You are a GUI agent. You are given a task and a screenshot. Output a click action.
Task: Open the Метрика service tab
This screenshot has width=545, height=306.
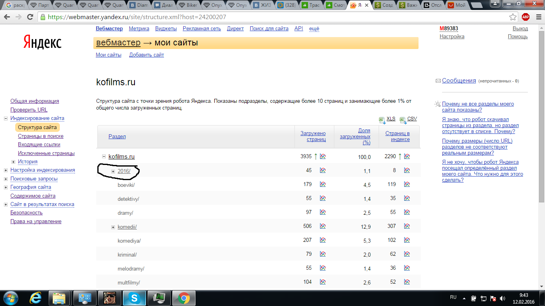(x=139, y=29)
